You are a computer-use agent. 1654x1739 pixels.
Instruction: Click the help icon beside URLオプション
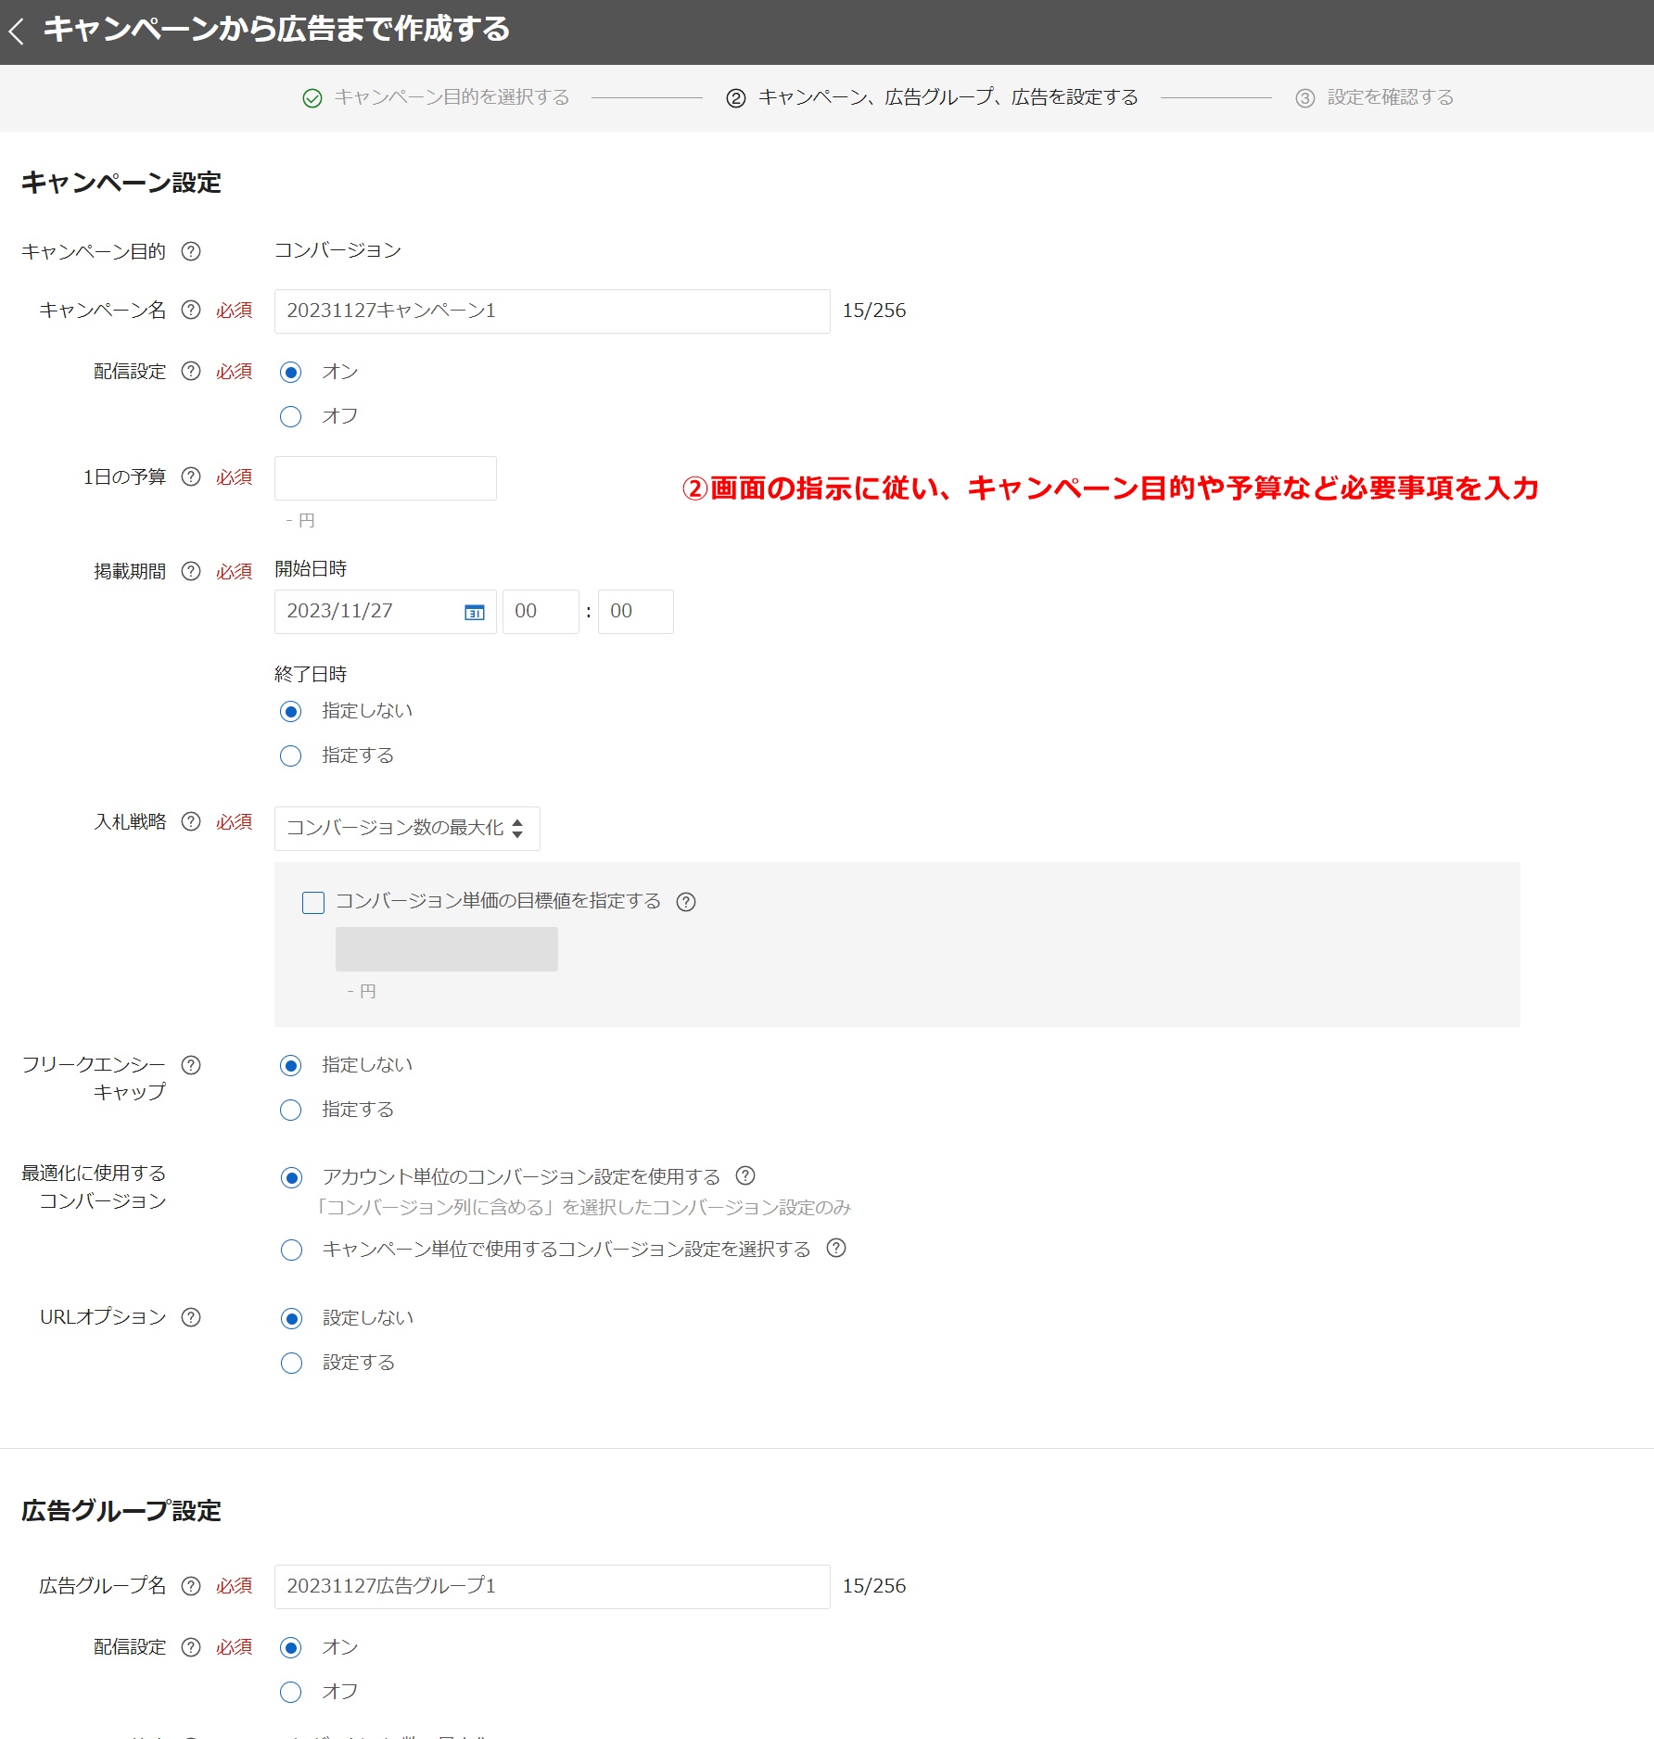point(191,1316)
